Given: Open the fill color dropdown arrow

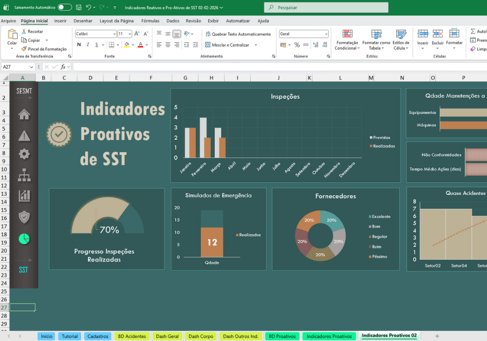Looking at the screenshot, I should click(x=132, y=45).
